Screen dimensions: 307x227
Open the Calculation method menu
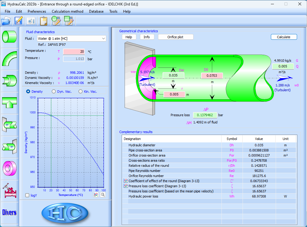pos(67,11)
